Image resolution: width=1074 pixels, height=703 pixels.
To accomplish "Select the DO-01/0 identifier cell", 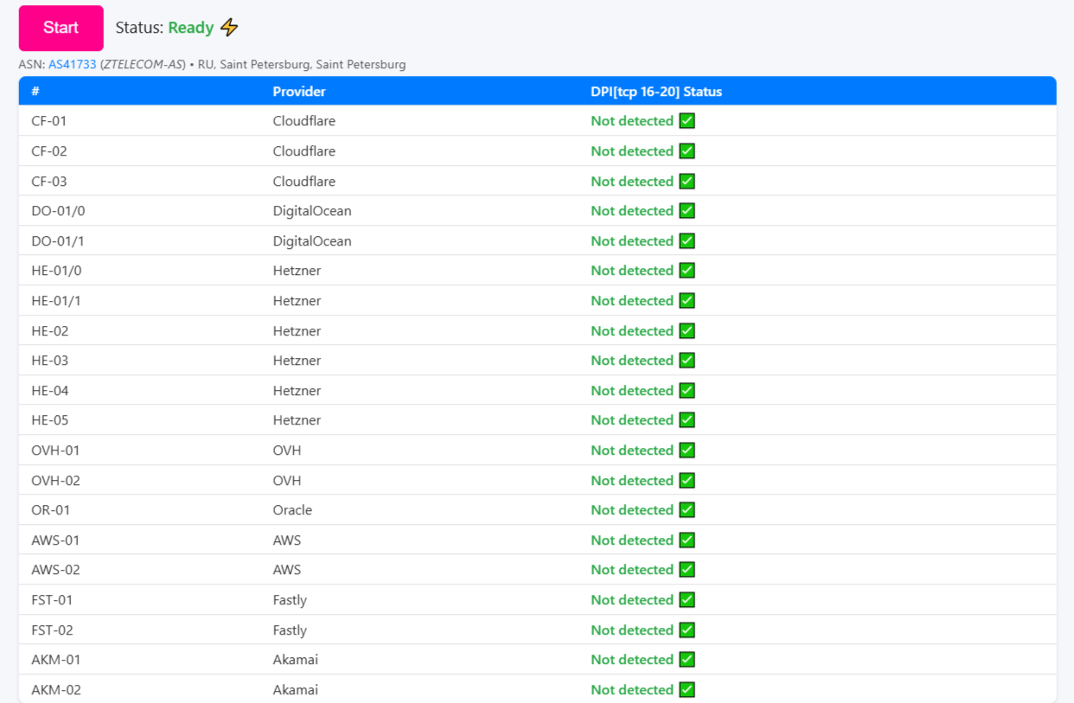I will 58,210.
